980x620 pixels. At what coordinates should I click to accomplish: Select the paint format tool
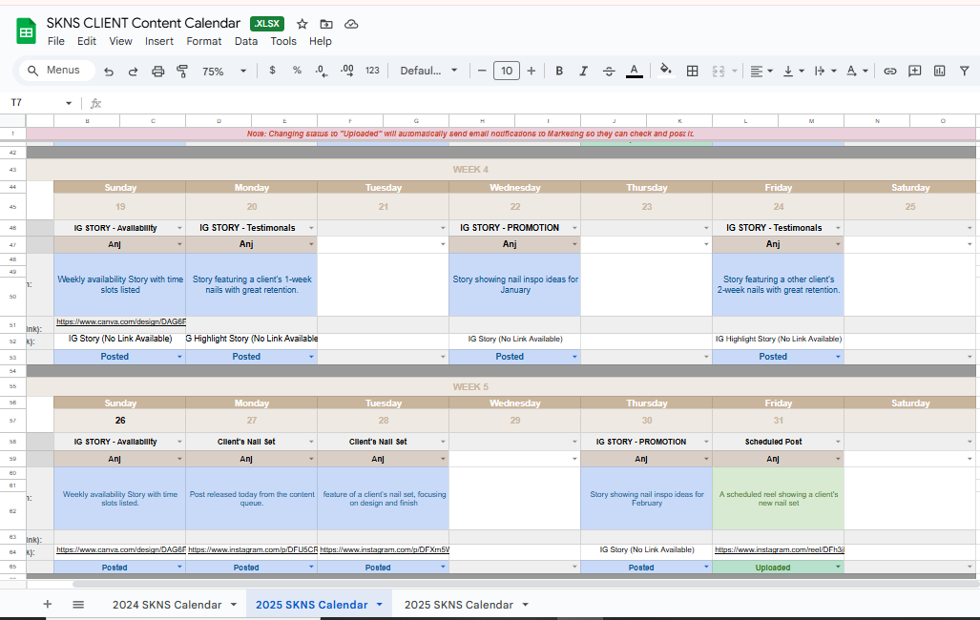181,71
